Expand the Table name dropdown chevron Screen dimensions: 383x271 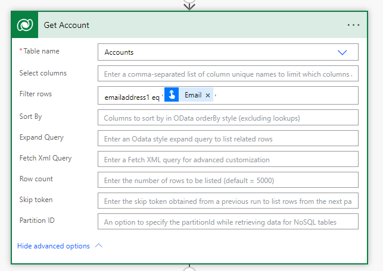(342, 52)
